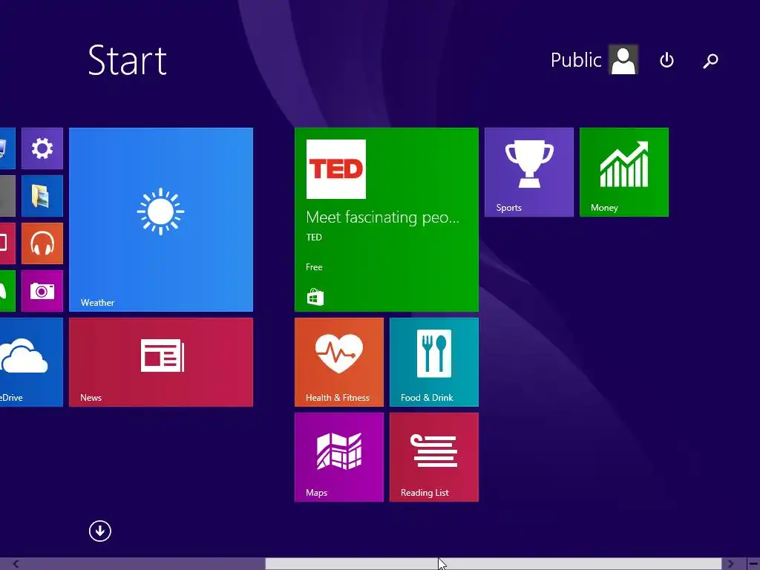760x570 pixels.
Task: Open the Sports trophy tile
Action: click(528, 172)
